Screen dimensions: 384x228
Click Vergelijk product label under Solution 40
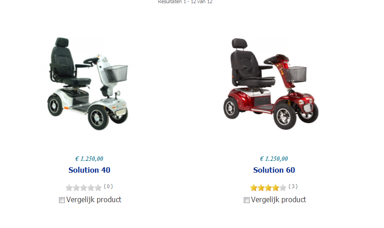coord(94,199)
